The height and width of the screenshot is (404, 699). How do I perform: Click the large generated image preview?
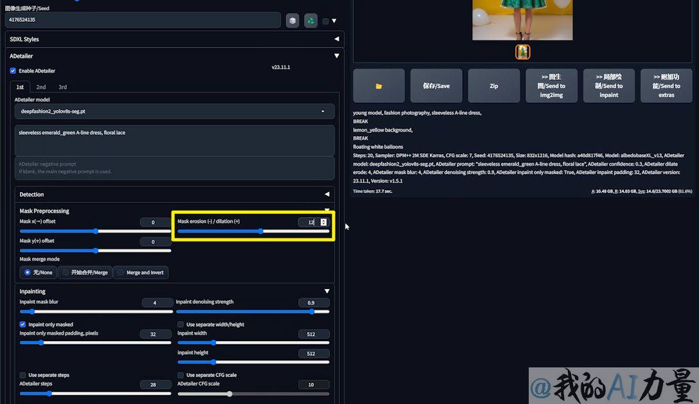[522, 20]
